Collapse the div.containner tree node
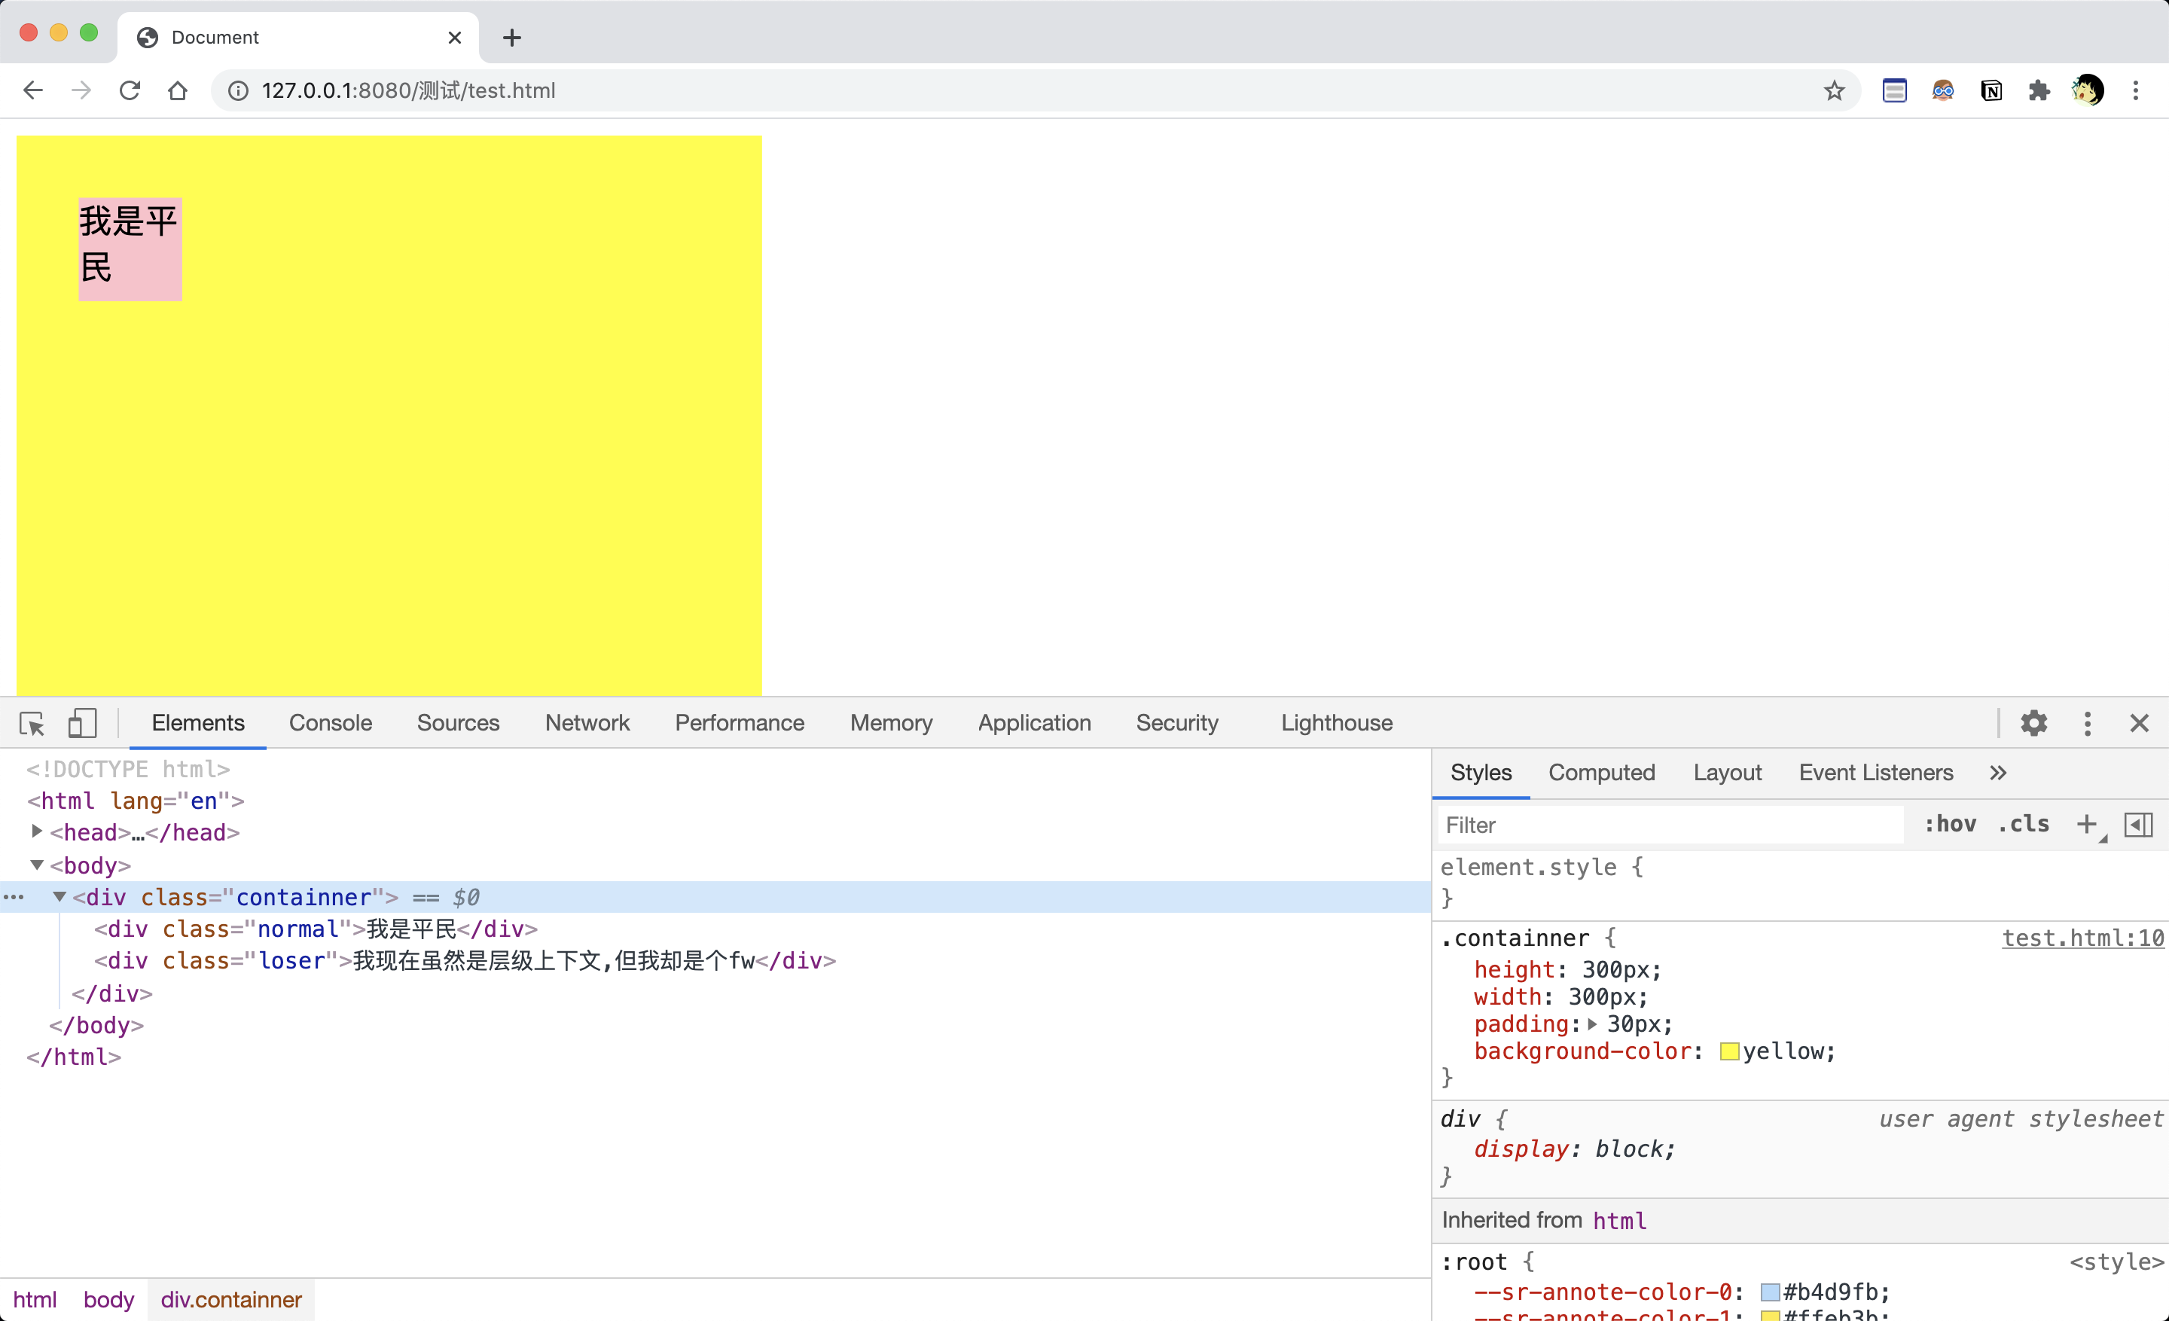 click(59, 897)
